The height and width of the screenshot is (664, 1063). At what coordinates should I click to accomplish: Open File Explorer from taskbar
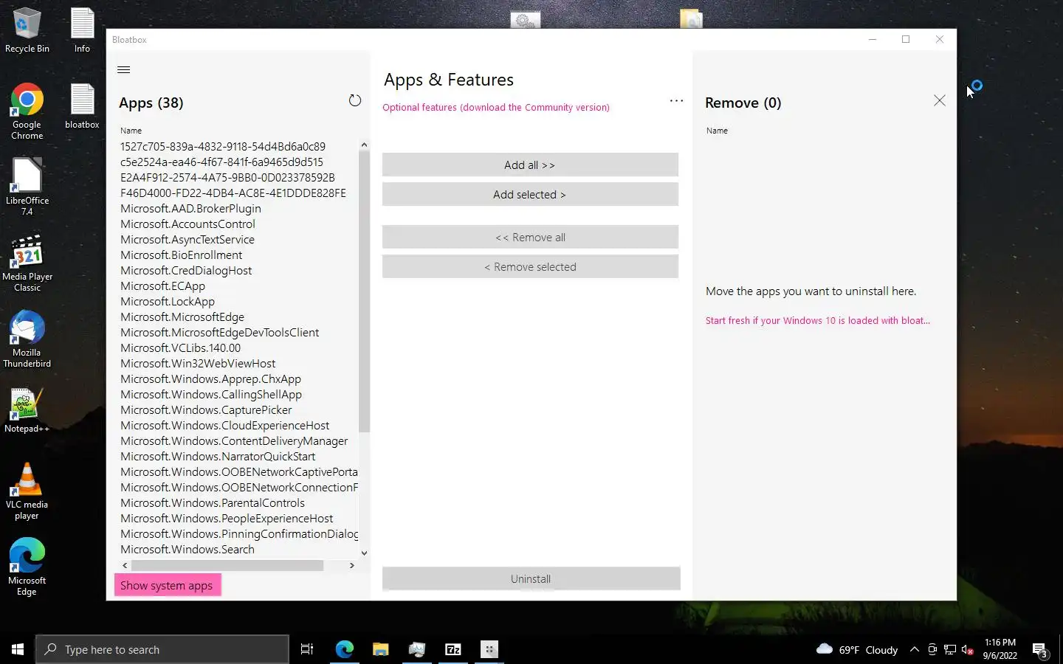tap(380, 649)
